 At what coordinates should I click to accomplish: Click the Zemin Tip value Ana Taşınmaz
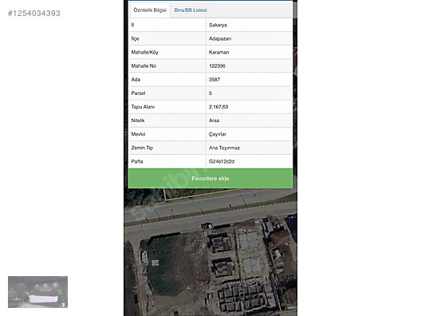[224, 148]
